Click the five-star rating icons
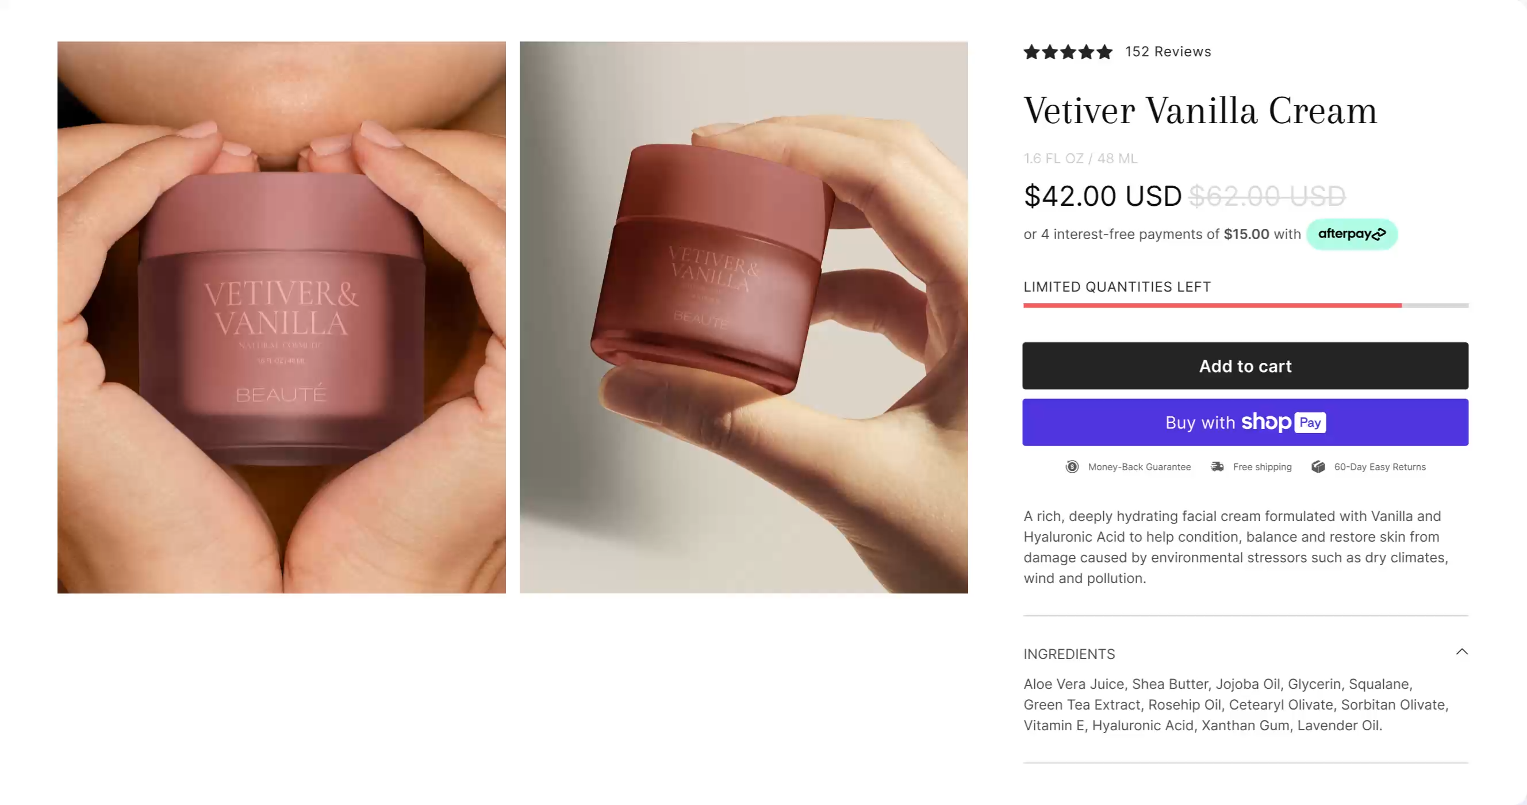 click(1068, 52)
